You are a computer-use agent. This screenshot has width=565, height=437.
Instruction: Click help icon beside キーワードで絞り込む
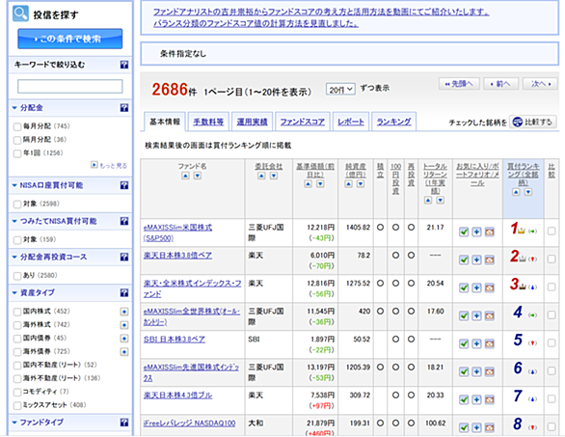click(124, 65)
